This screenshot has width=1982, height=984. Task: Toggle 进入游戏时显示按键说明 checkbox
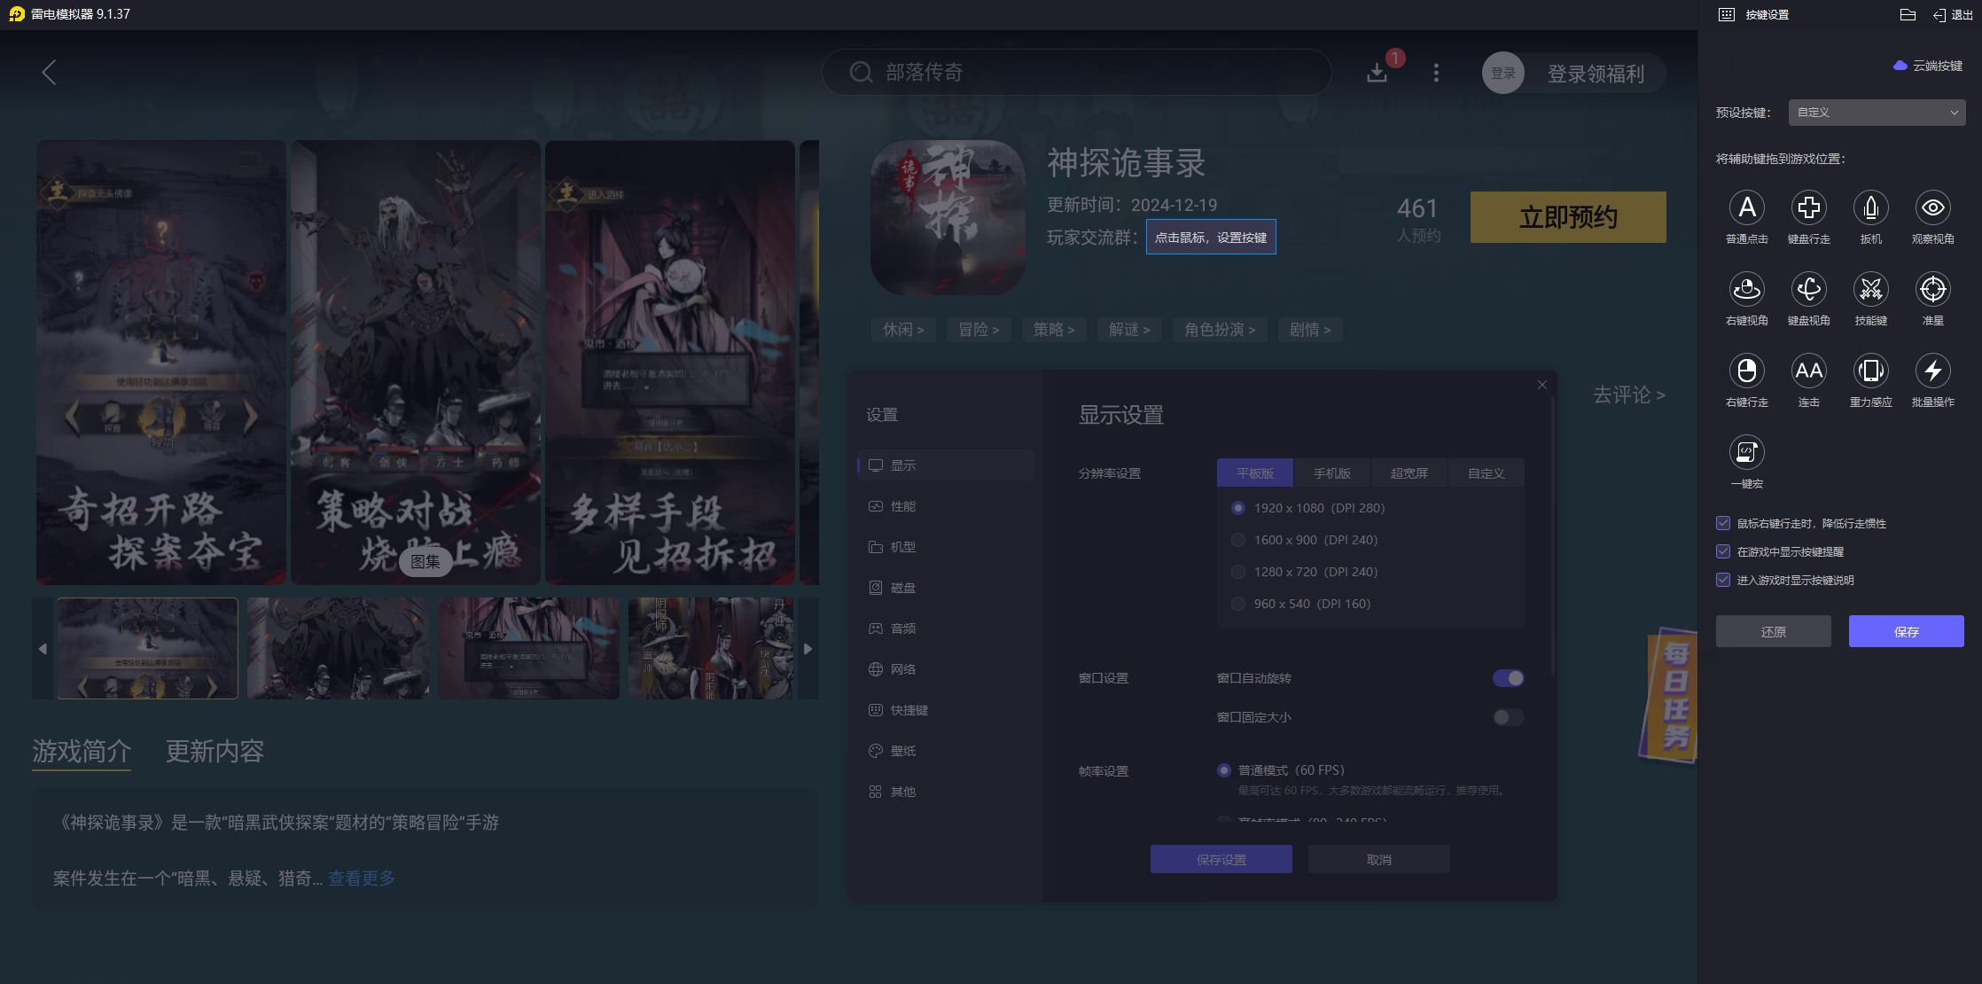click(x=1723, y=580)
